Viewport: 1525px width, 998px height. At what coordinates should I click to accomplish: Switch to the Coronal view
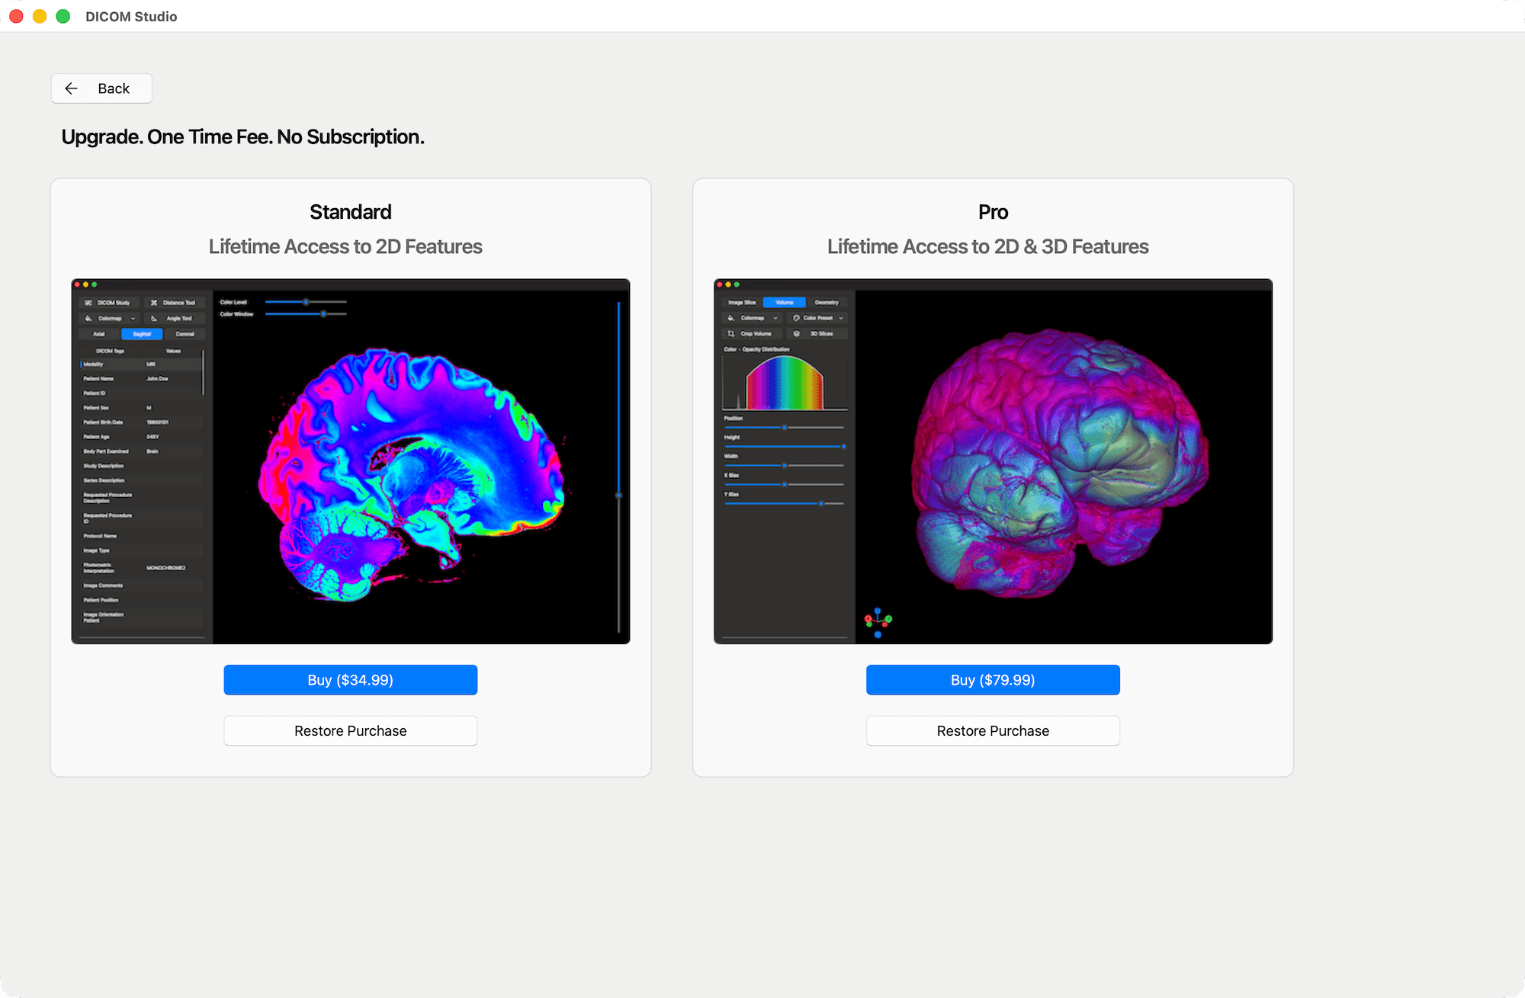pyautogui.click(x=186, y=334)
